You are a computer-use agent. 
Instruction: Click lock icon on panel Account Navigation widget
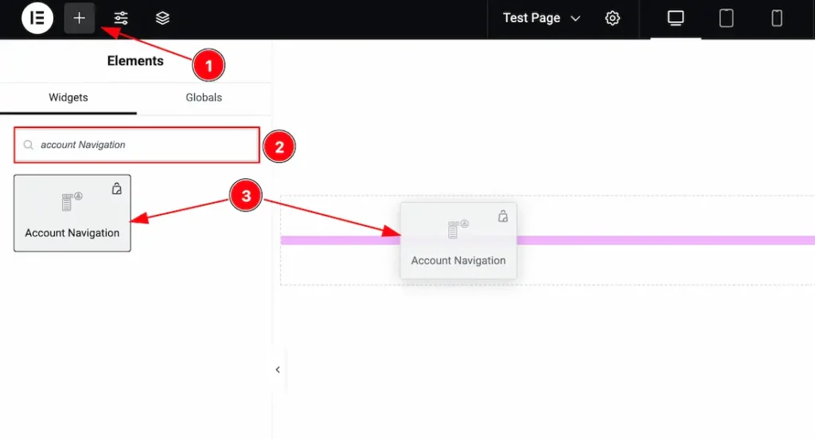tap(116, 188)
